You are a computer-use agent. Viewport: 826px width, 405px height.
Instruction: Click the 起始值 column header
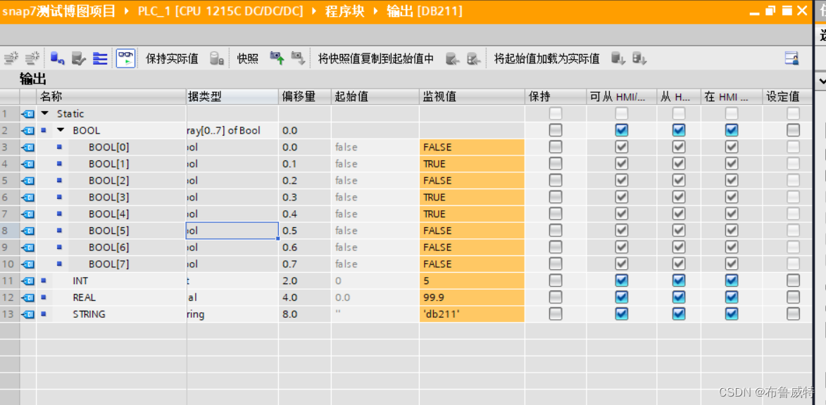point(375,96)
